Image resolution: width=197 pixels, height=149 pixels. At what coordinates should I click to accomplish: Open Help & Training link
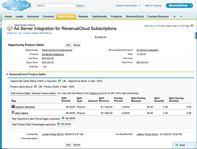point(153,6)
